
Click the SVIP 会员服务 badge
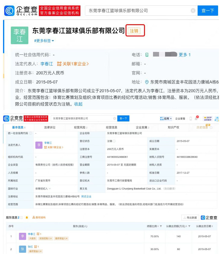pyautogui.click(x=208, y=119)
